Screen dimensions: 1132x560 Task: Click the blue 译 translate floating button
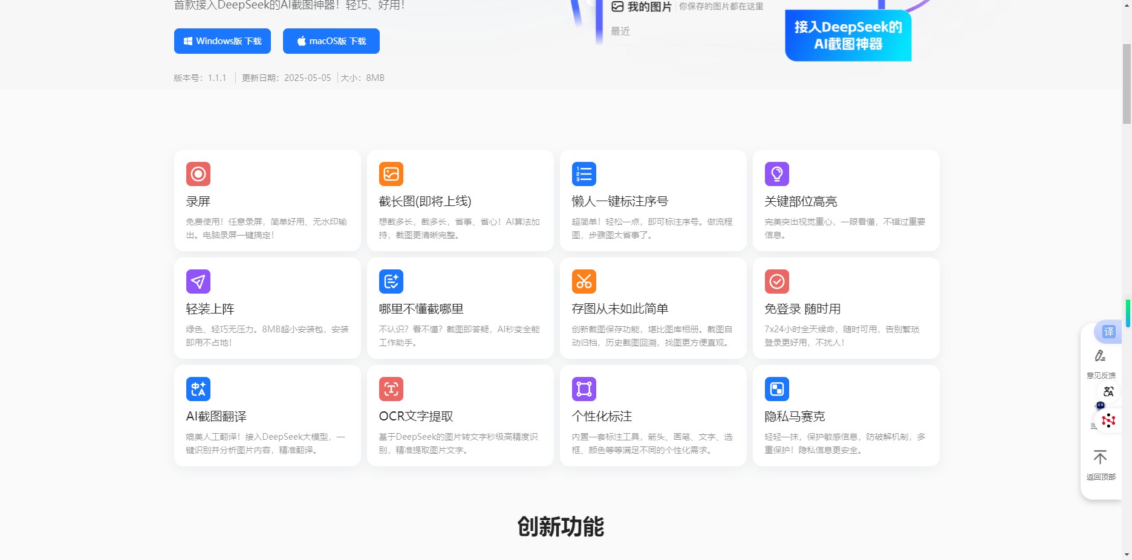tap(1108, 332)
